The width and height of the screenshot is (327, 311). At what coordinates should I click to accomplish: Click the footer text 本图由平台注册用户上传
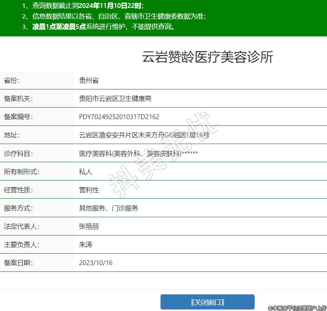[297, 308]
